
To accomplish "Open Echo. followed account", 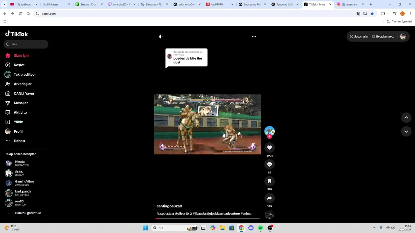I will coord(19,173).
